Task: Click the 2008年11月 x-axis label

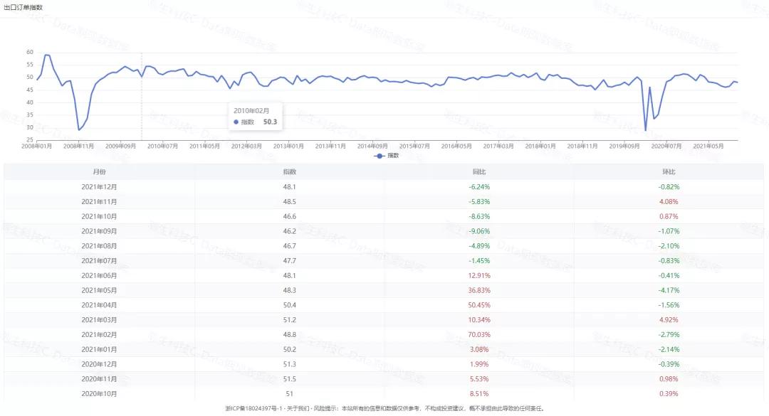Action: [x=79, y=146]
